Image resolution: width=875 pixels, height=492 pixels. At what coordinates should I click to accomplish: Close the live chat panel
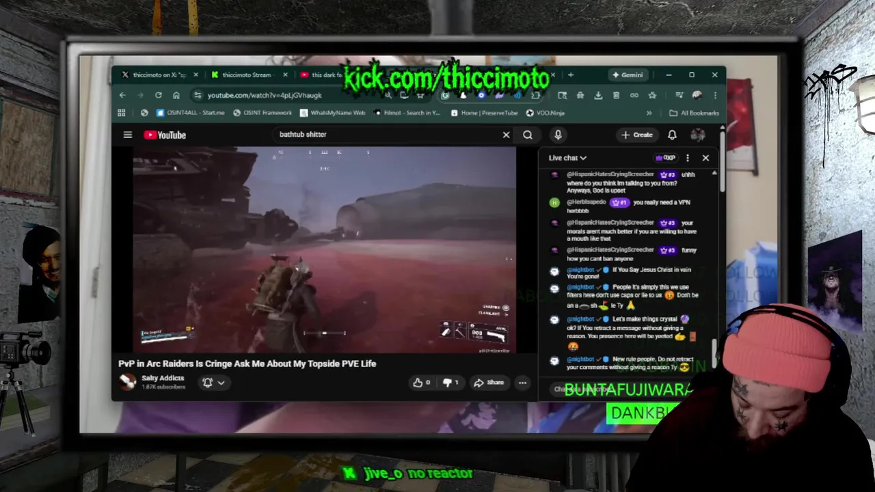pos(705,158)
